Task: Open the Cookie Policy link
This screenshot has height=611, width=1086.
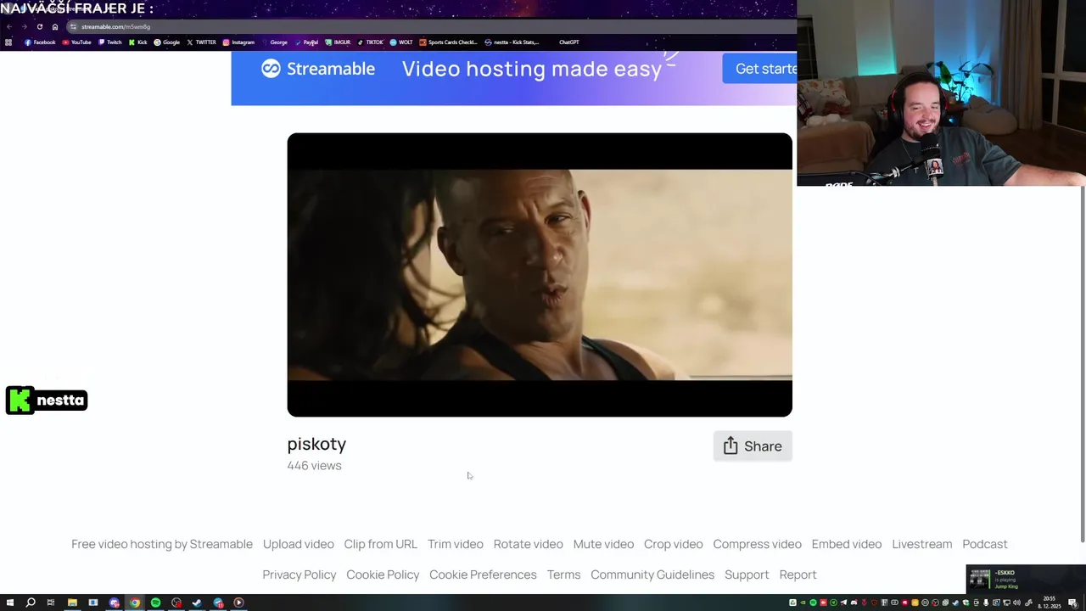Action: (x=383, y=575)
